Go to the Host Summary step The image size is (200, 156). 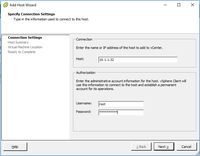point(18,42)
